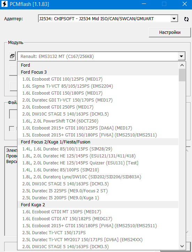
Task: Pick Kuga 2 1.5L Ecoboost 2015+ [FV6A]
Action: pyautogui.click(x=98, y=226)
